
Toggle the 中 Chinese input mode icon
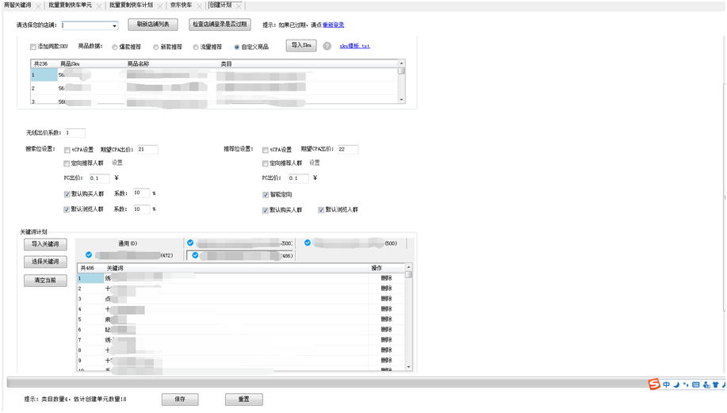[x=667, y=384]
